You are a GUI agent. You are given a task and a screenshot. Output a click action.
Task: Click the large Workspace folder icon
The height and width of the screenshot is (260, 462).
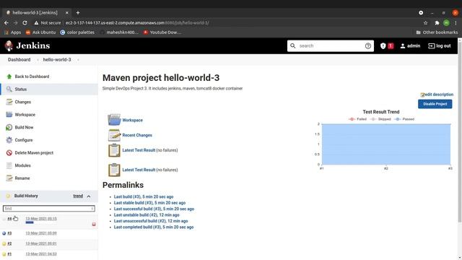pos(114,120)
